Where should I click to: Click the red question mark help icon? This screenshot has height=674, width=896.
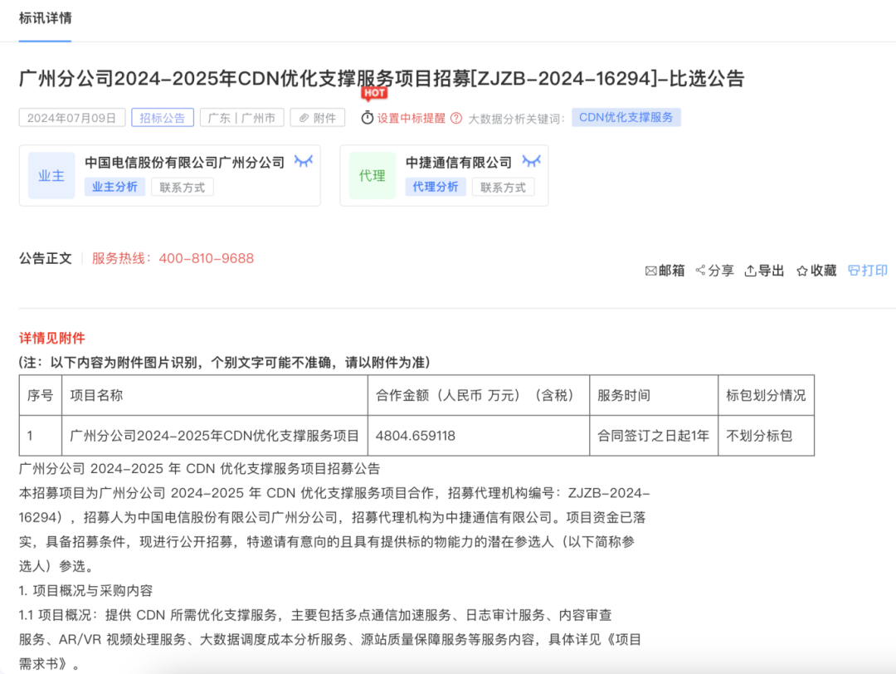pyautogui.click(x=456, y=119)
